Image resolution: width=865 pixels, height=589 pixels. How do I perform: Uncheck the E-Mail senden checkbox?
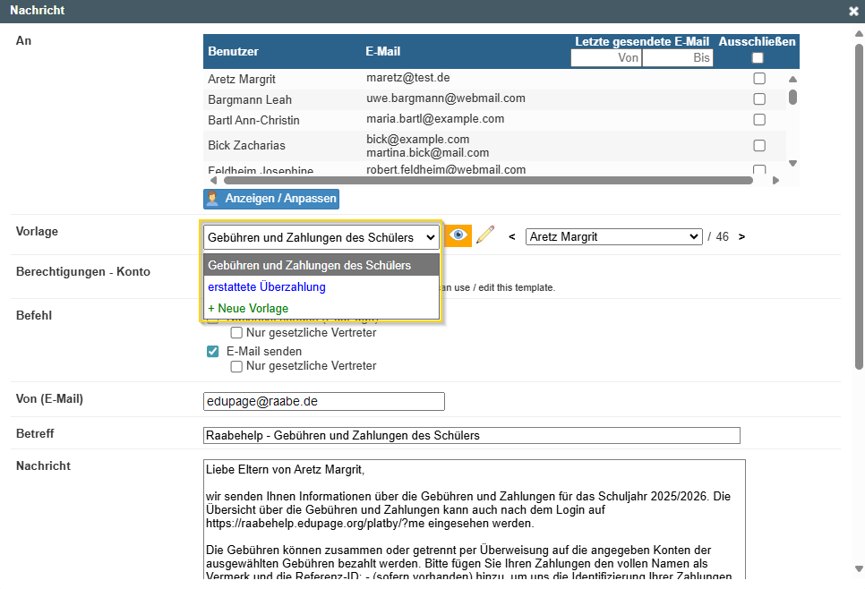coord(212,351)
